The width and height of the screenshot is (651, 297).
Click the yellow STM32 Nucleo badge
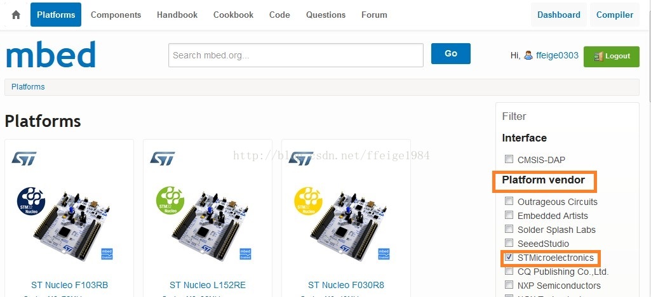click(308, 201)
